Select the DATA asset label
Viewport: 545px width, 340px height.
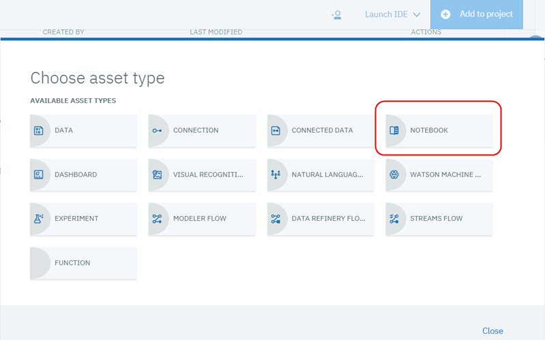pos(63,130)
